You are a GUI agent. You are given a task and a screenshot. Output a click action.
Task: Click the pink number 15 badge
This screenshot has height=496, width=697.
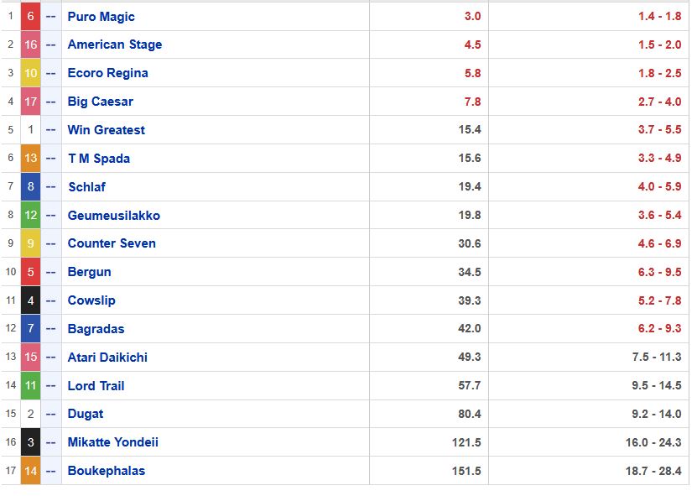(31, 358)
